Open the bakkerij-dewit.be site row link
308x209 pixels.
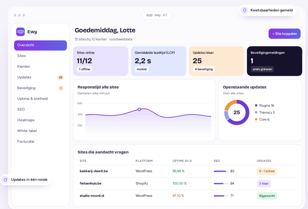pyautogui.click(x=94, y=171)
